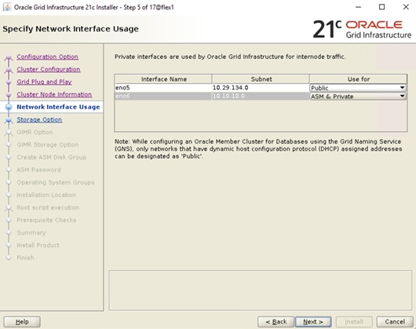Go to Cluster Configuration step
Screen dimensions: 416x329
pos(49,69)
